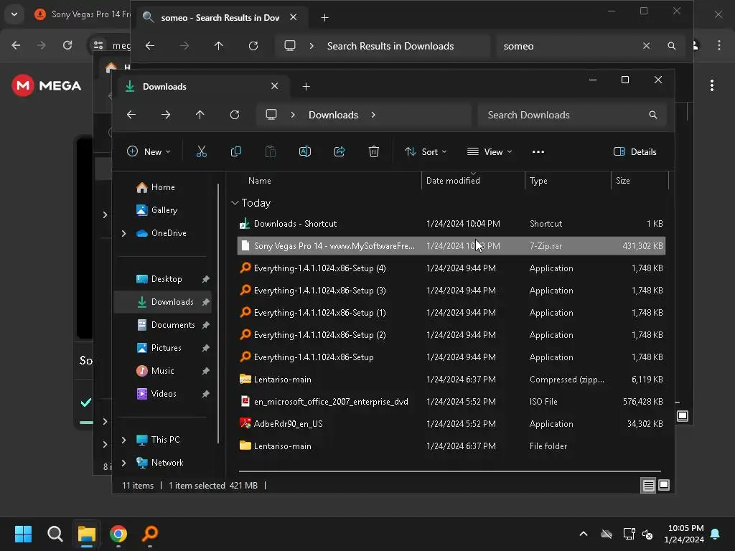
Task: Open the Sort dropdown
Action: coord(426,151)
